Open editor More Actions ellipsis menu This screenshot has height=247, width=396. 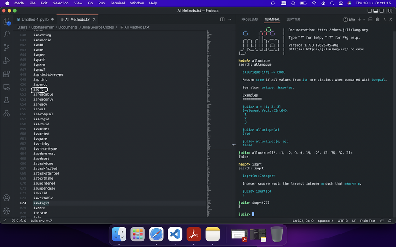pyautogui.click(x=230, y=19)
